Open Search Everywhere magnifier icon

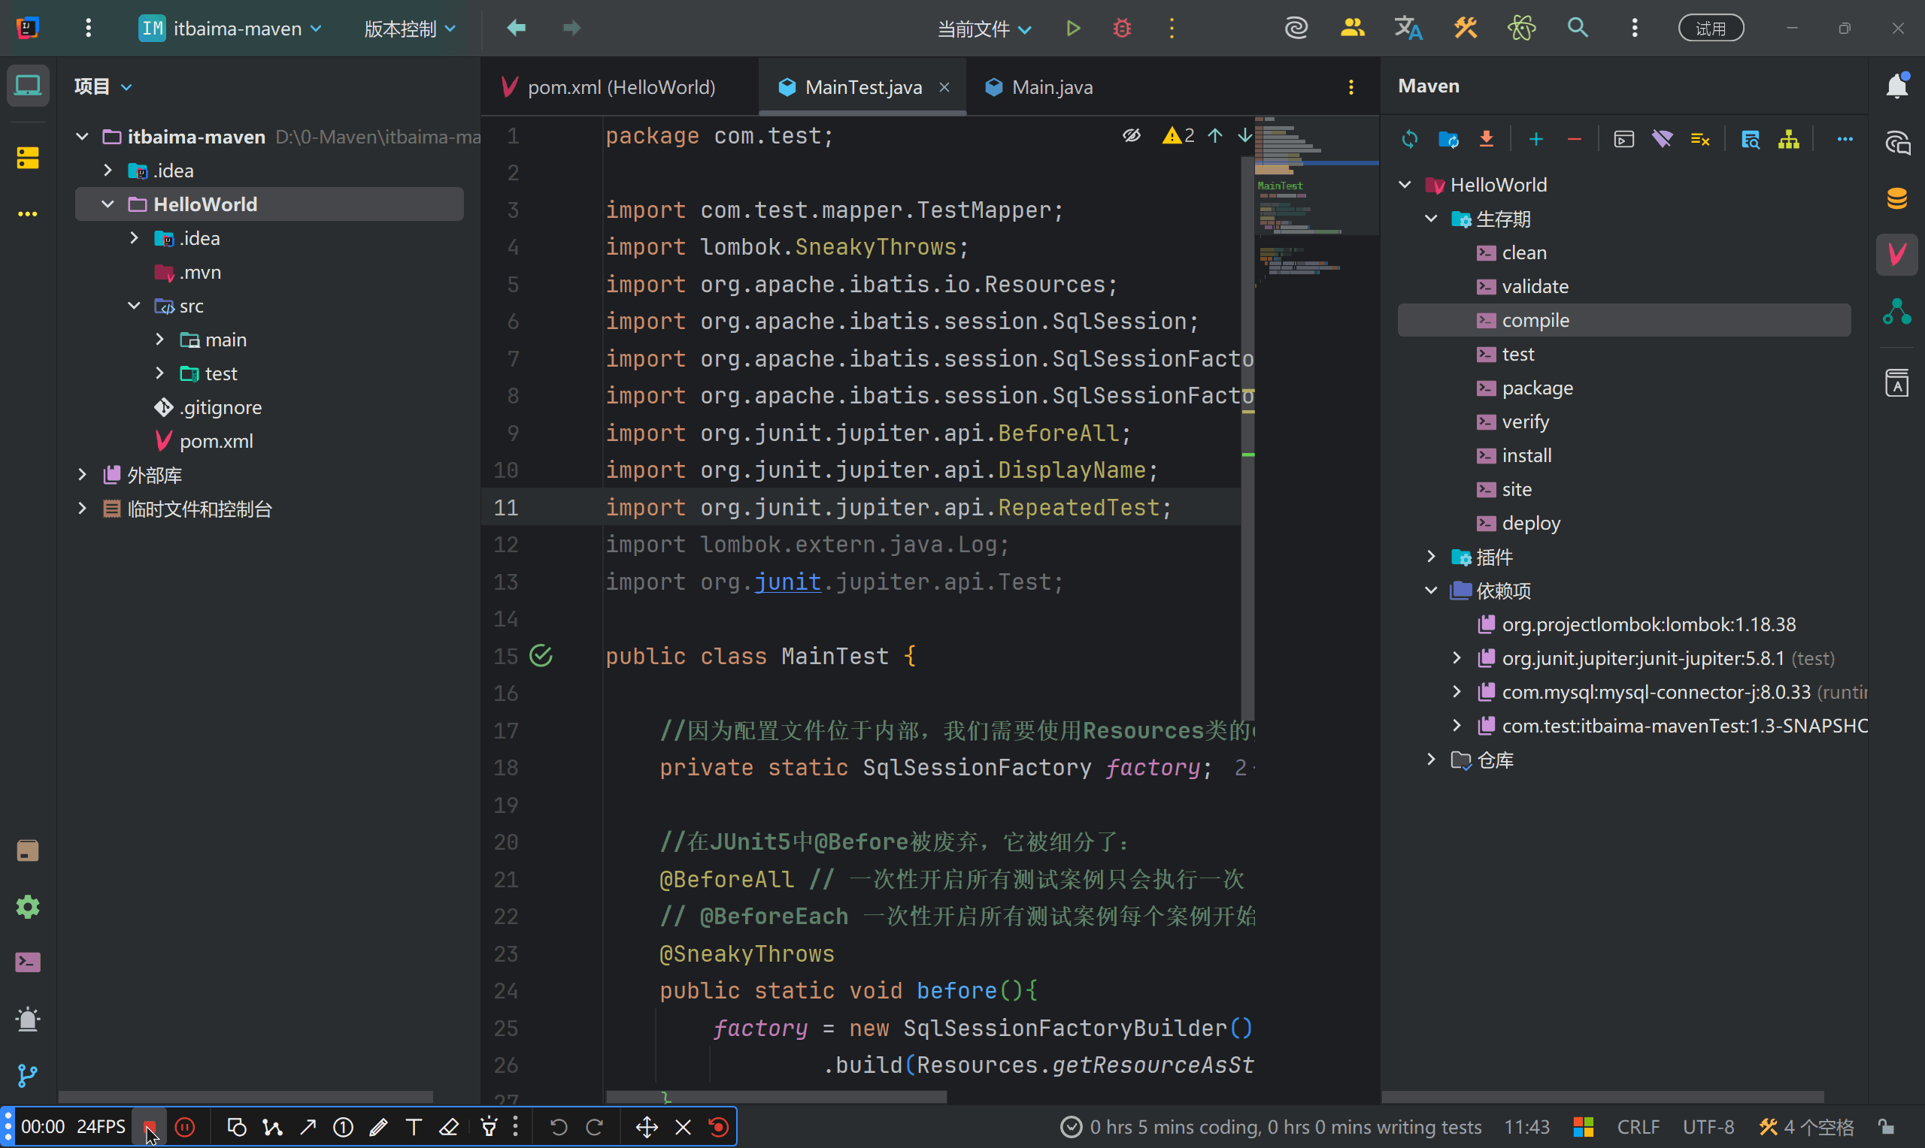[x=1578, y=29]
